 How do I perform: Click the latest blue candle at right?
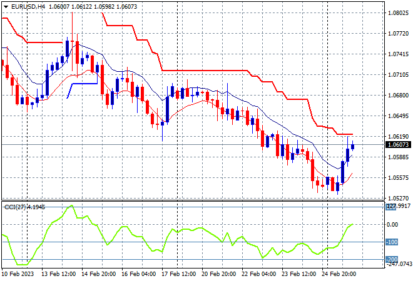(x=353, y=146)
